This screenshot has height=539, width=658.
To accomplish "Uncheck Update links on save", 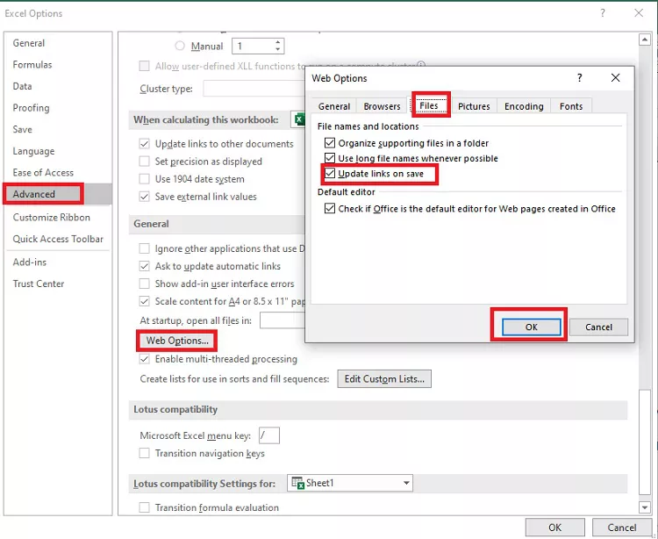I will [x=330, y=174].
